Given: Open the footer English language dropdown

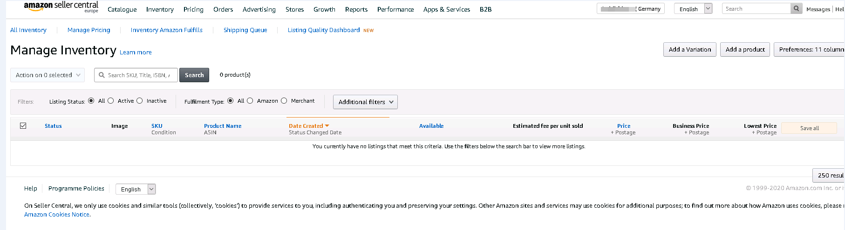Looking at the screenshot, I should tap(136, 189).
